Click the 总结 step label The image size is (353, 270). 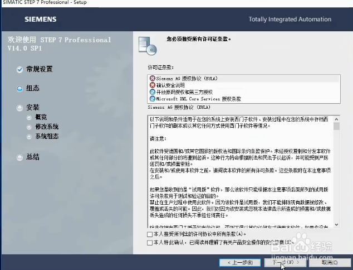pyautogui.click(x=33, y=157)
